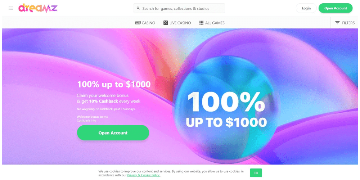The image size is (360, 180).
Task: Click the Dreamz logo
Action: 38,8
